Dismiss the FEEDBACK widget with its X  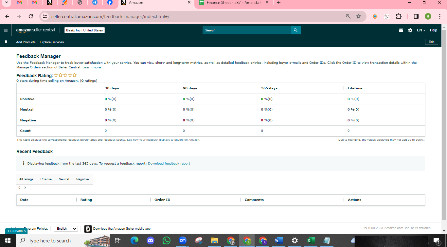pyautogui.click(x=25, y=231)
